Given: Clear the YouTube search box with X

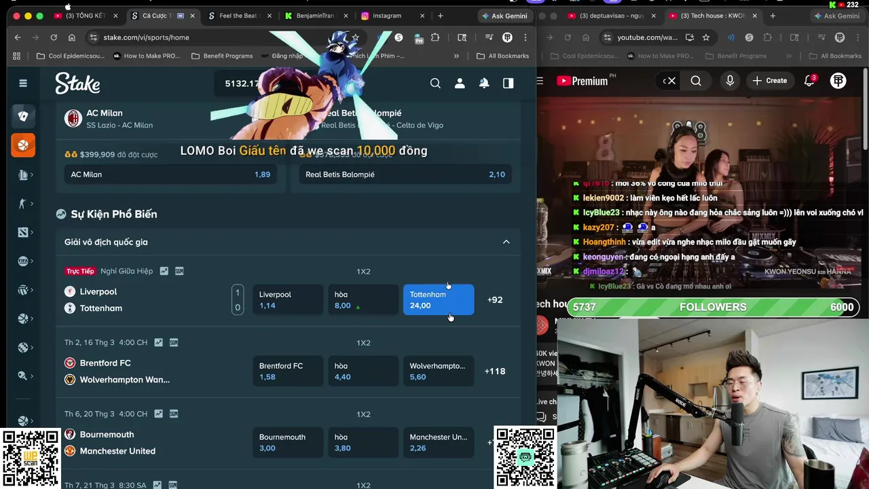Looking at the screenshot, I should pos(671,81).
